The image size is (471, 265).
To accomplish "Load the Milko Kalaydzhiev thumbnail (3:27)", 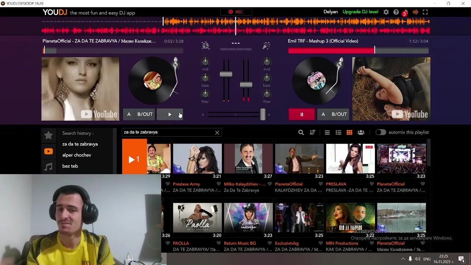I will coord(248,159).
